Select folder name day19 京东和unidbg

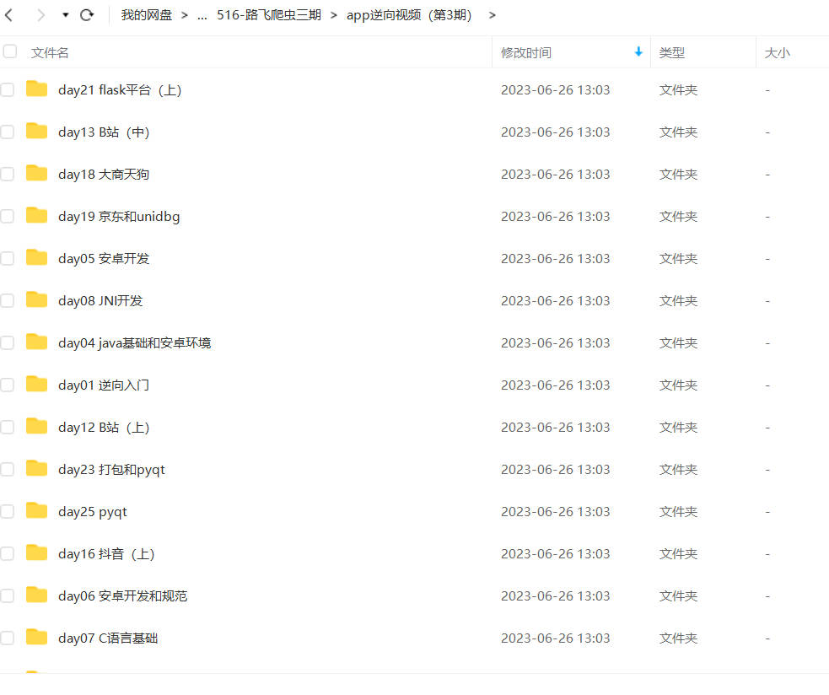[x=119, y=217]
